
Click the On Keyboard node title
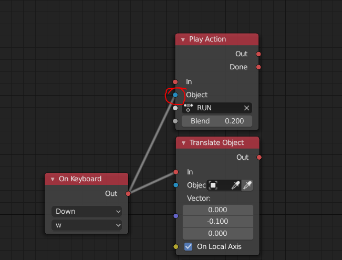tap(80, 179)
